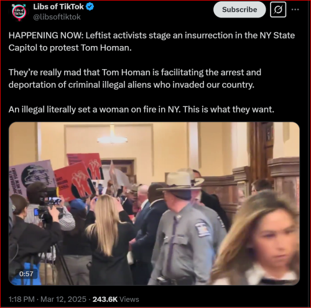View the 243.6K count analytics
This screenshot has width=311, height=308.
pyautogui.click(x=105, y=299)
